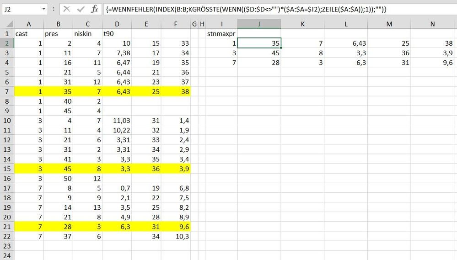Click cell K3 with value 8

tap(302, 53)
